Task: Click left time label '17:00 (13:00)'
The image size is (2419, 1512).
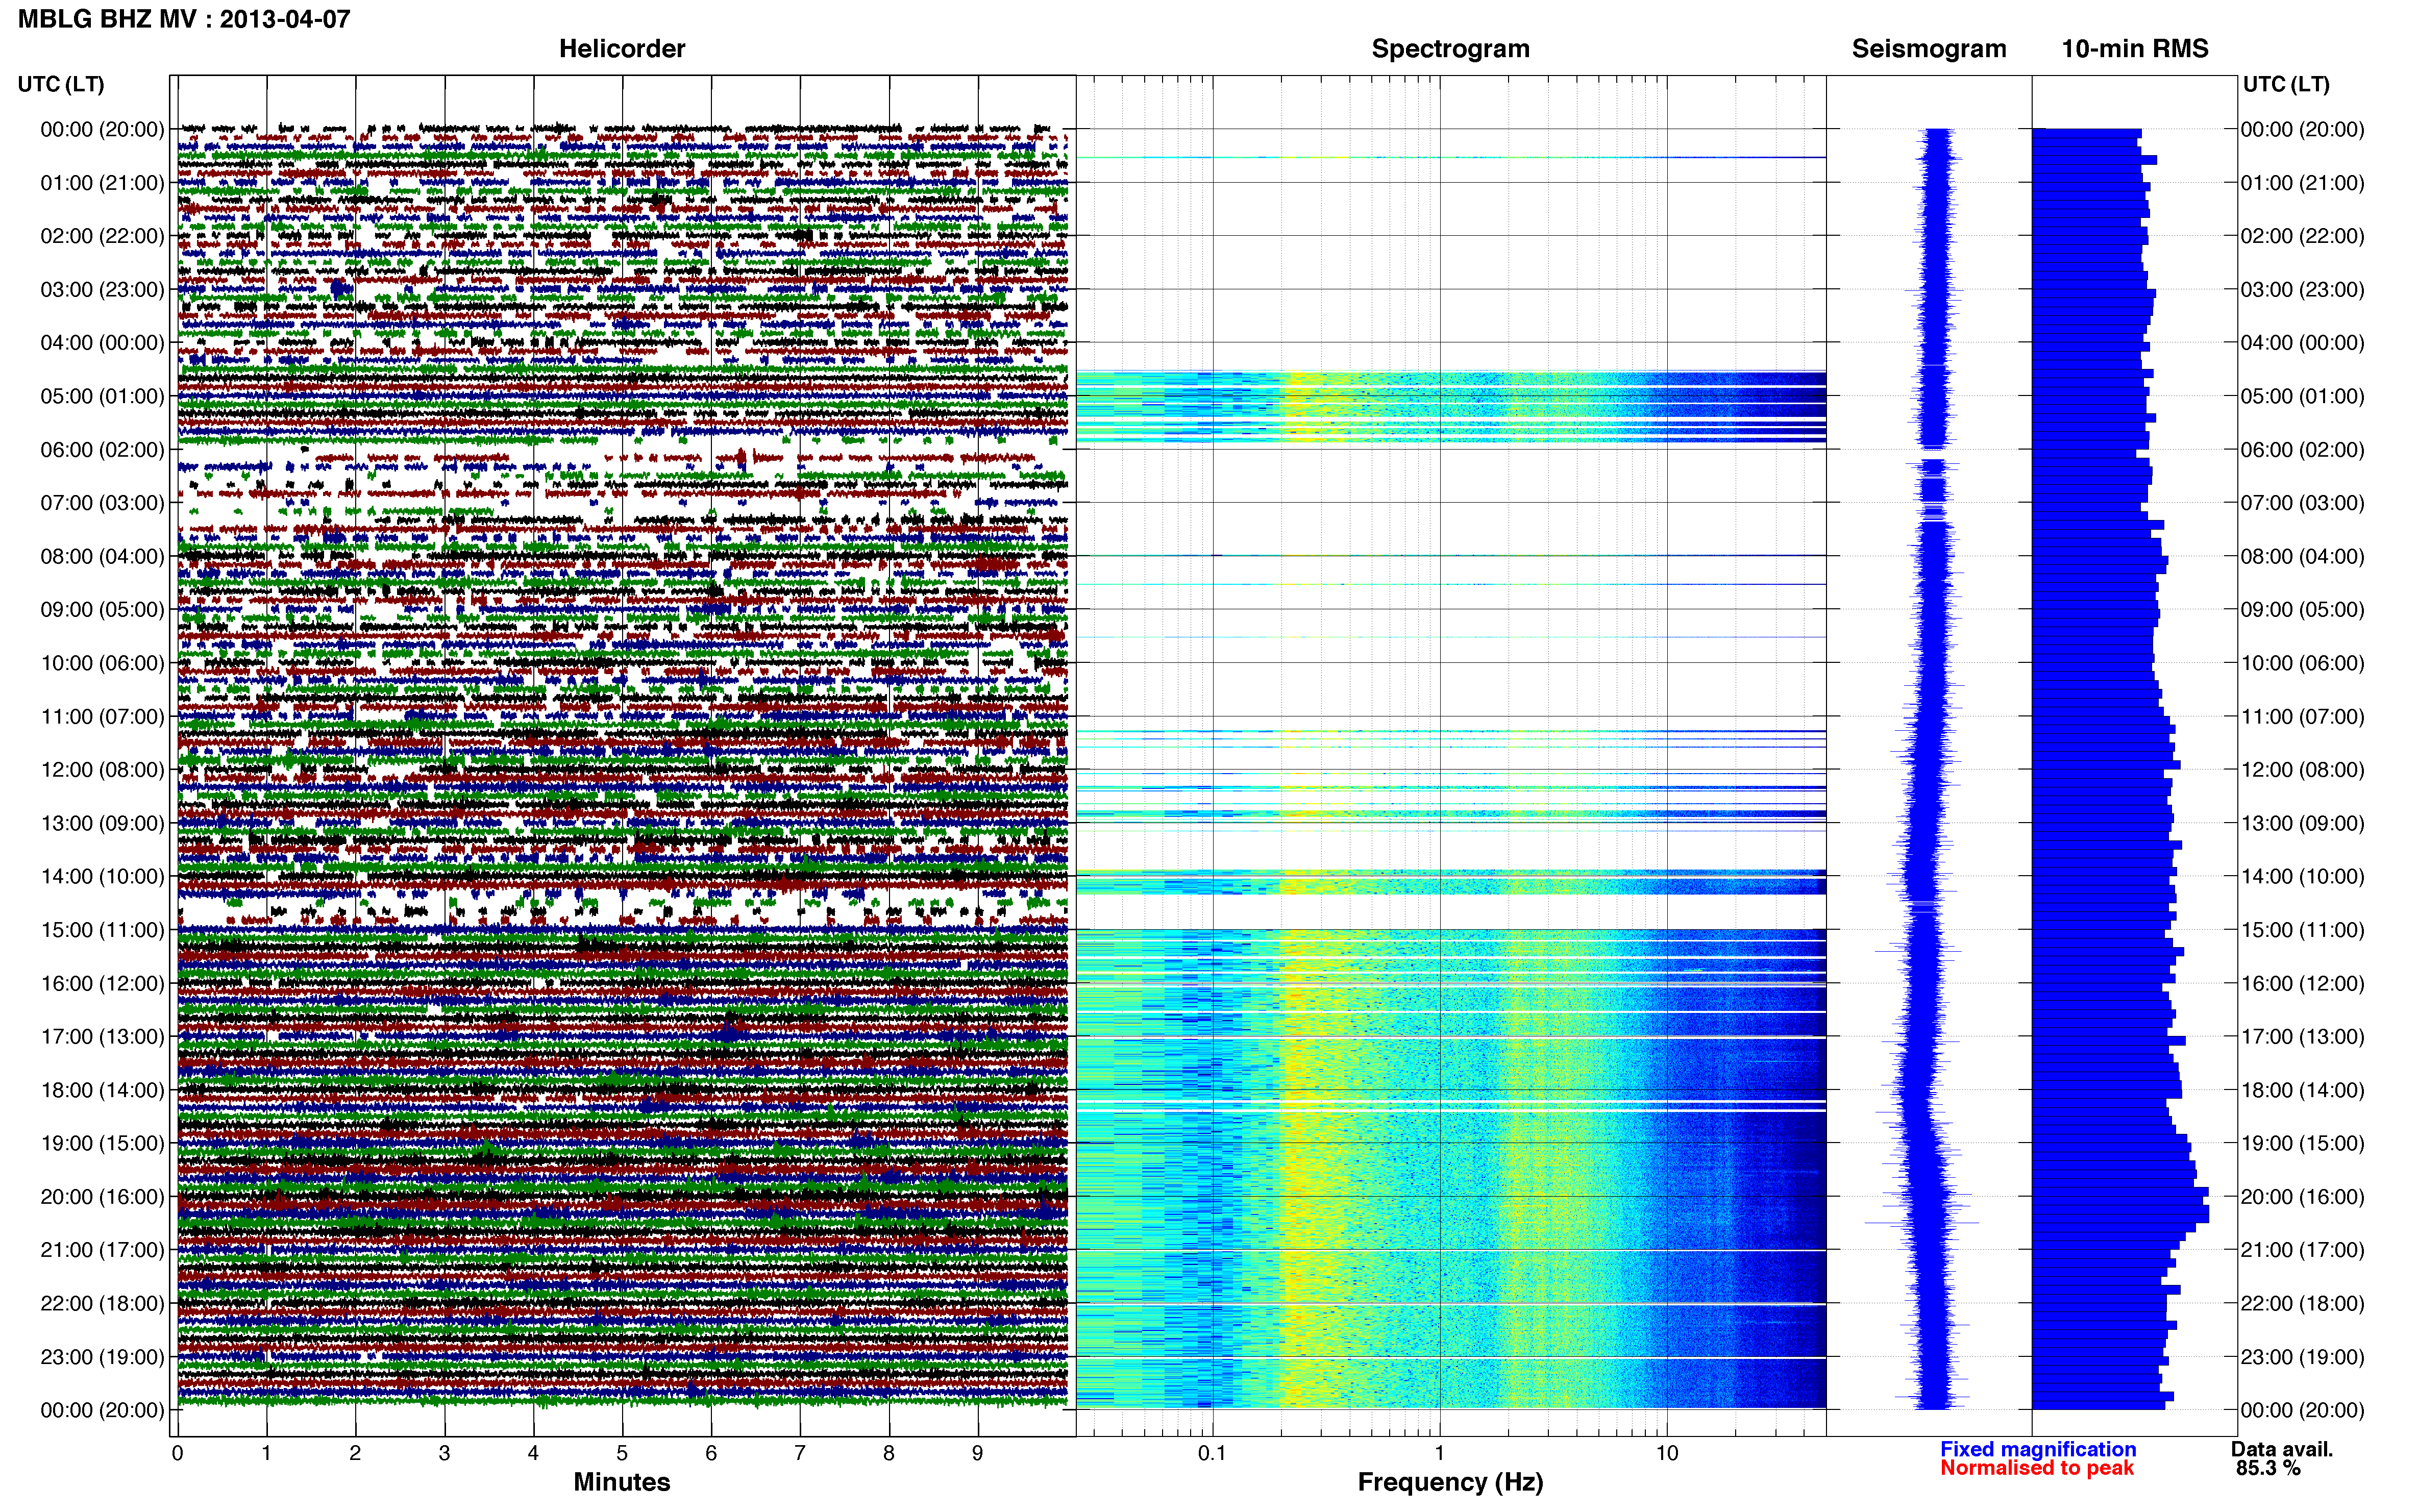Action: click(x=102, y=1036)
